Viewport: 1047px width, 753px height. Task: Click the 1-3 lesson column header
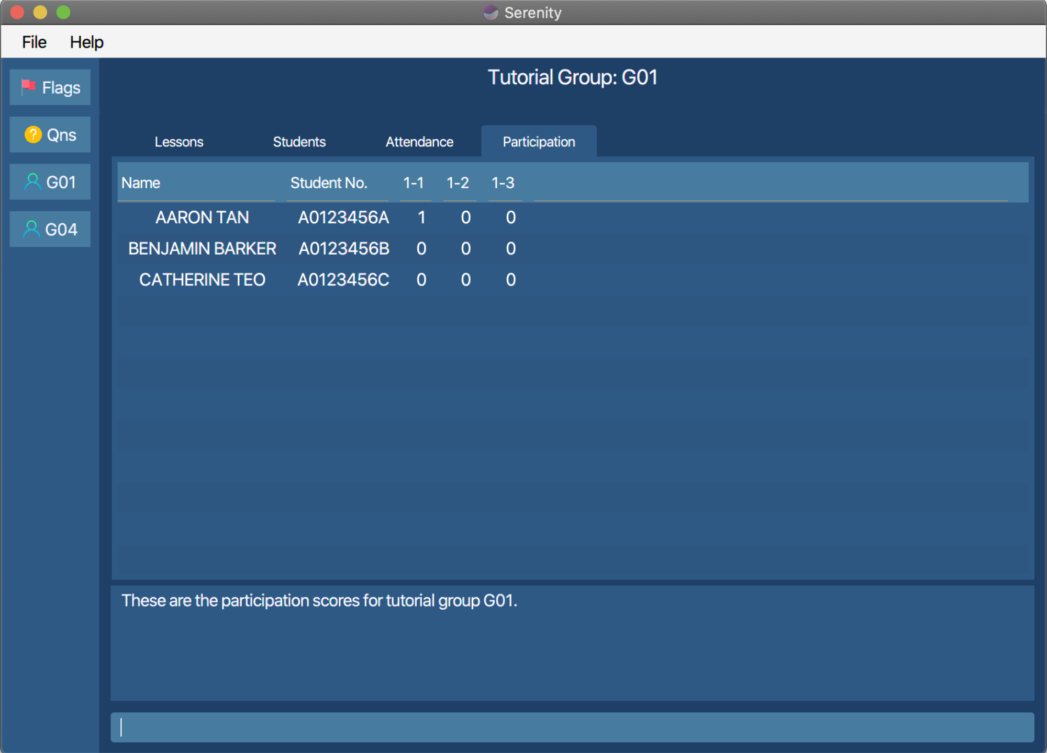505,182
